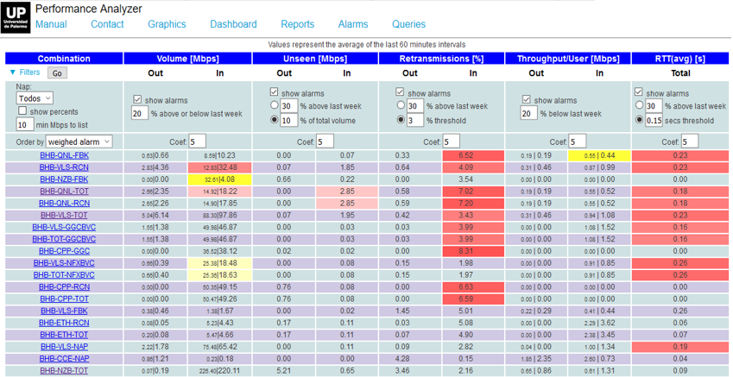
Task: Uncheck show alarms under Volume
Action: click(137, 100)
